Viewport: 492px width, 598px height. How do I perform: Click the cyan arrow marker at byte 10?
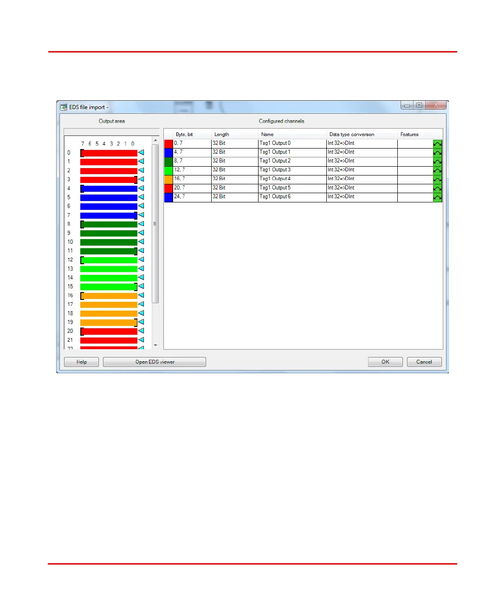tap(141, 242)
